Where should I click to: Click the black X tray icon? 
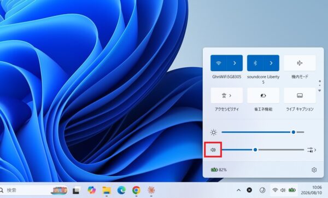coord(249,190)
